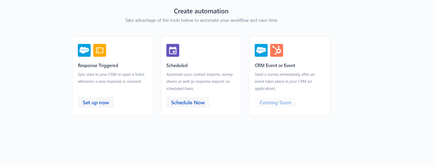Select the Response Triggered title
Viewport: 436px width, 167px height.
tap(98, 66)
